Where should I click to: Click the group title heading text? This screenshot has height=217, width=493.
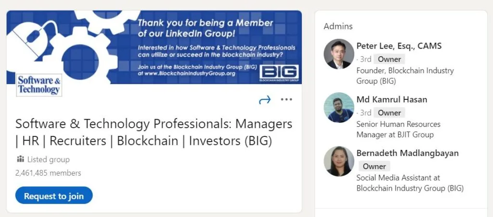point(154,133)
